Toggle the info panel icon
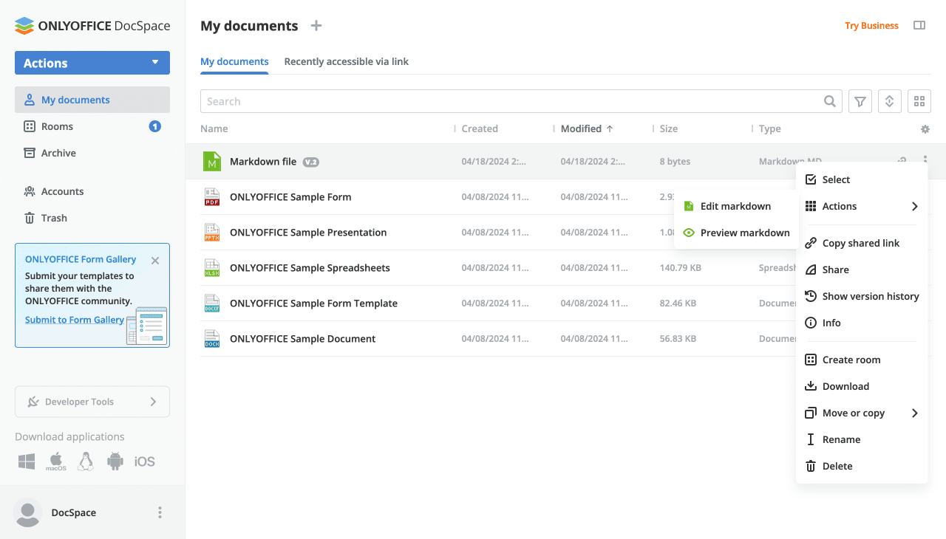Screen dimensions: 946x539 (x=919, y=26)
